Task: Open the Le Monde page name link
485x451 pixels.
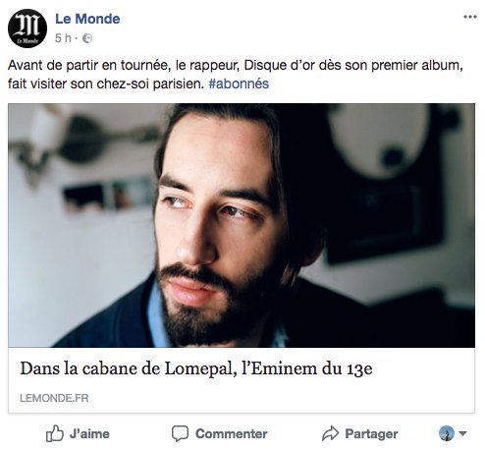Action: (x=87, y=19)
